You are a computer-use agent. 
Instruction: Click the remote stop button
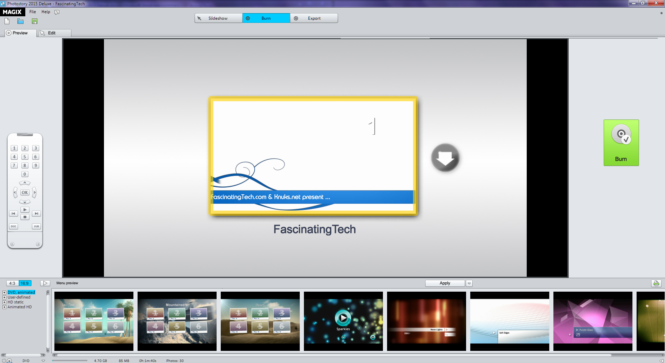25,217
